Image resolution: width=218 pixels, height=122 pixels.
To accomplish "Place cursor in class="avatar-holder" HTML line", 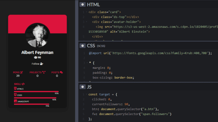I will (x=116, y=22).
